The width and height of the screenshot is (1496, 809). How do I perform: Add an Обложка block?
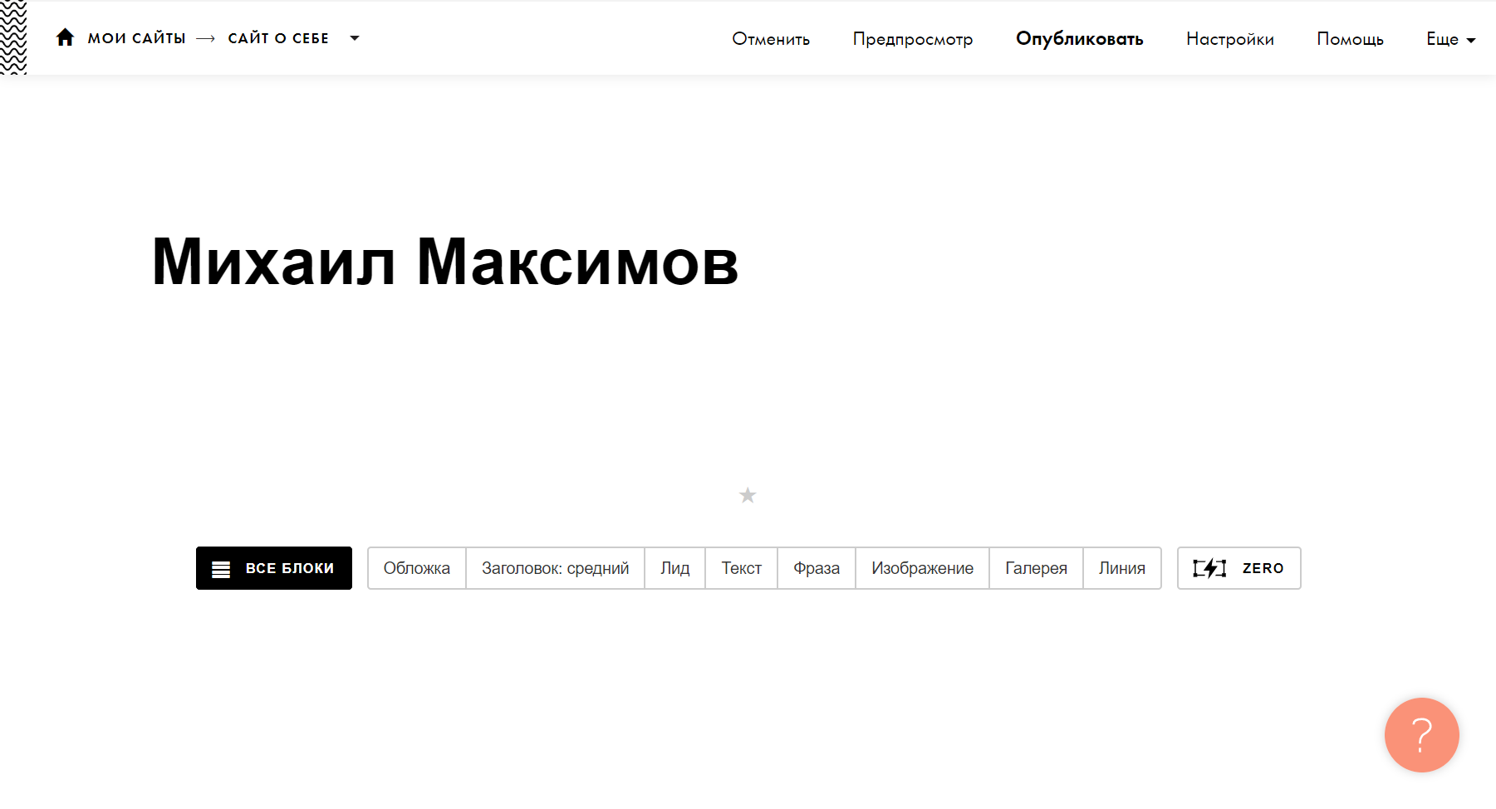[x=416, y=568]
